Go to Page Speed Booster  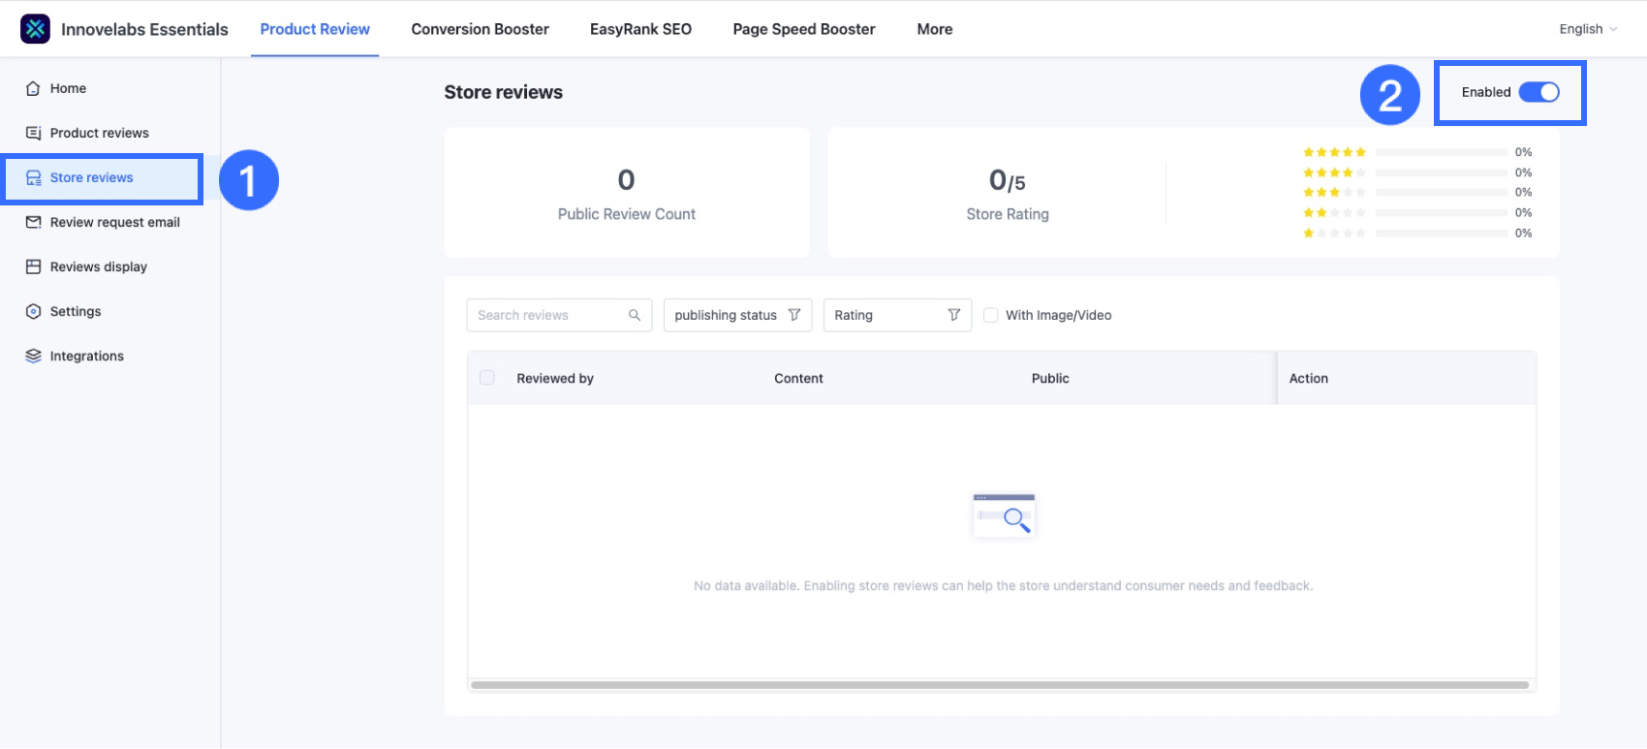pos(803,29)
